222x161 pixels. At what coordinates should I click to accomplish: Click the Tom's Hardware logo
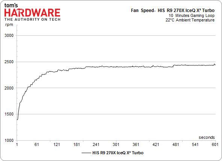tap(32, 12)
